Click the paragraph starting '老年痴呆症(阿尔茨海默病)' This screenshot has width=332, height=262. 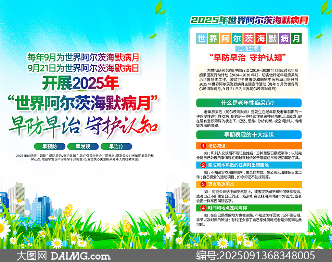[x=249, y=119]
